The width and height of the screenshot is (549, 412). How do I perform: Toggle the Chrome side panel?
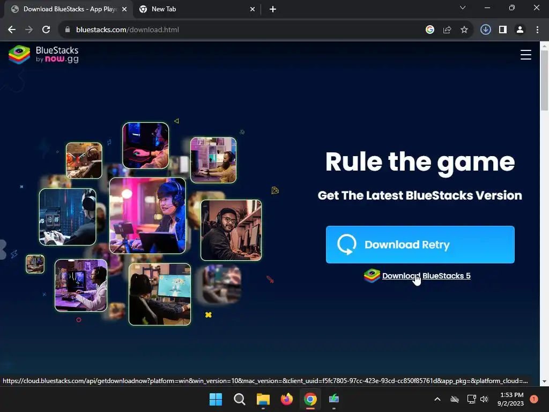pos(503,30)
